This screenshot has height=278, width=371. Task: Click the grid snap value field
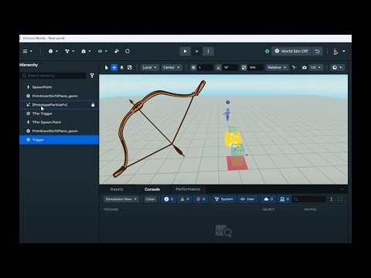(205, 67)
